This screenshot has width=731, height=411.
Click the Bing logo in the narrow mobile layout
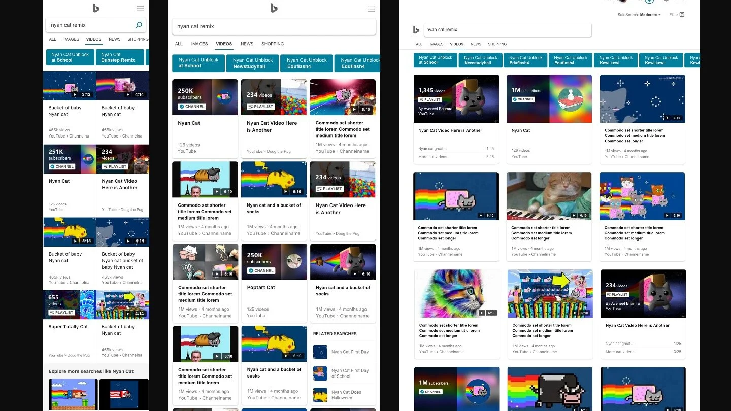96,8
